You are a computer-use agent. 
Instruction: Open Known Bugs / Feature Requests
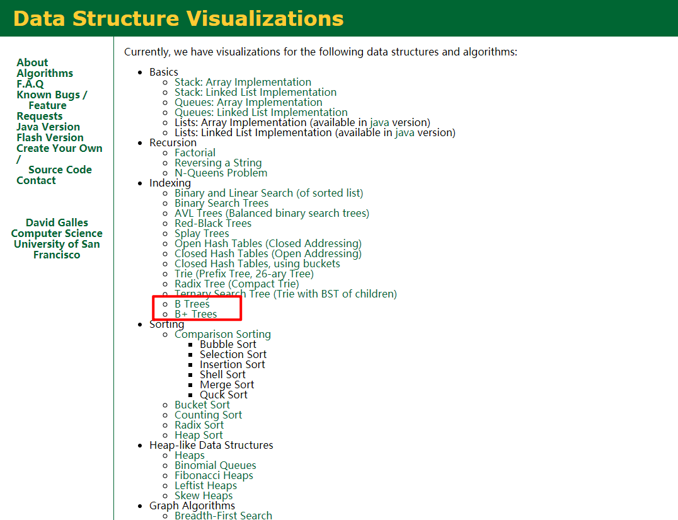tap(52, 105)
